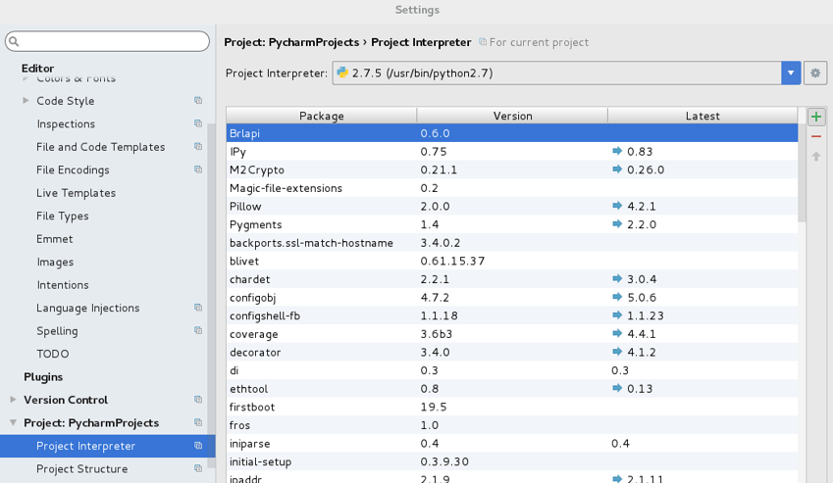This screenshot has height=483, width=833.
Task: Click the update arrow for IPy
Action: 617,151
